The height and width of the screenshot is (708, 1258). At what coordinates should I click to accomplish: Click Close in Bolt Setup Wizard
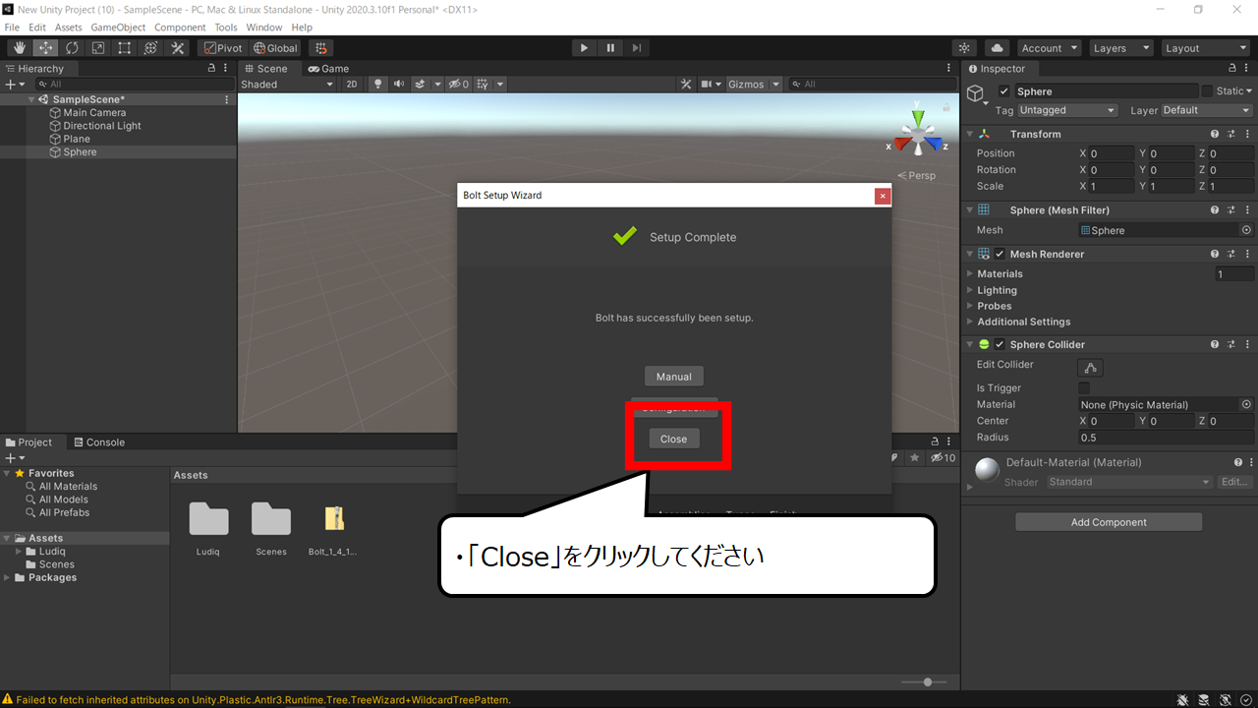[674, 439]
